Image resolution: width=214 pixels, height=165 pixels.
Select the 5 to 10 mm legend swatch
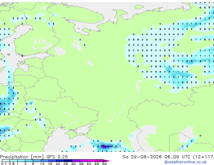click(x=37, y=161)
